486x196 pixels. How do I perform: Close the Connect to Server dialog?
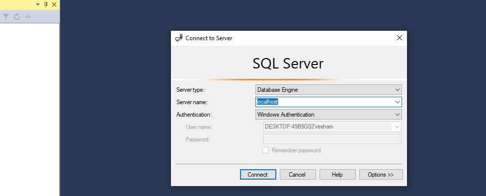[x=400, y=38]
